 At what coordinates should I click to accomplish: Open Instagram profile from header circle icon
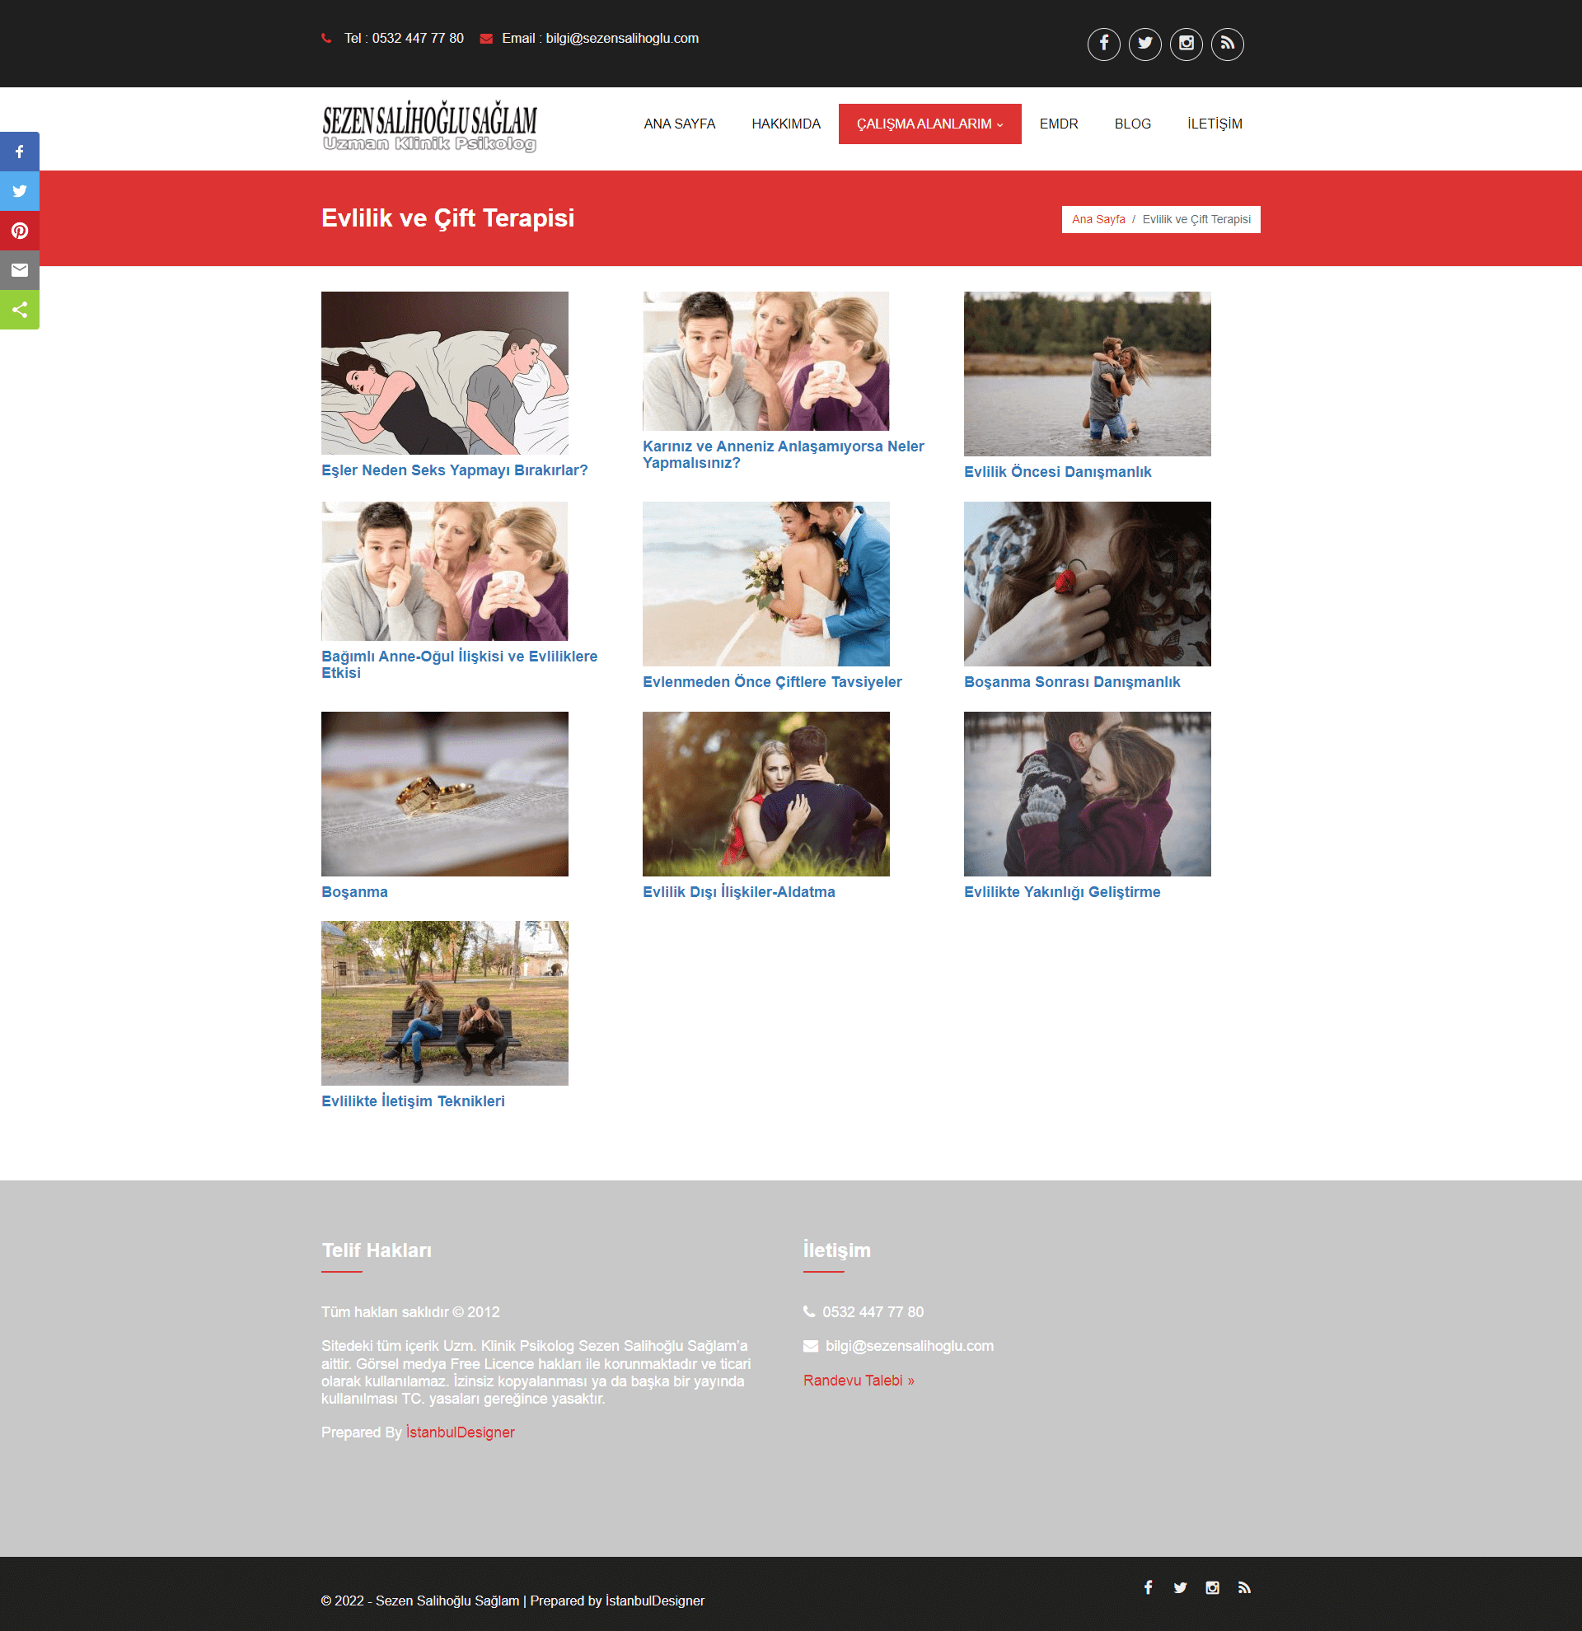pos(1186,44)
